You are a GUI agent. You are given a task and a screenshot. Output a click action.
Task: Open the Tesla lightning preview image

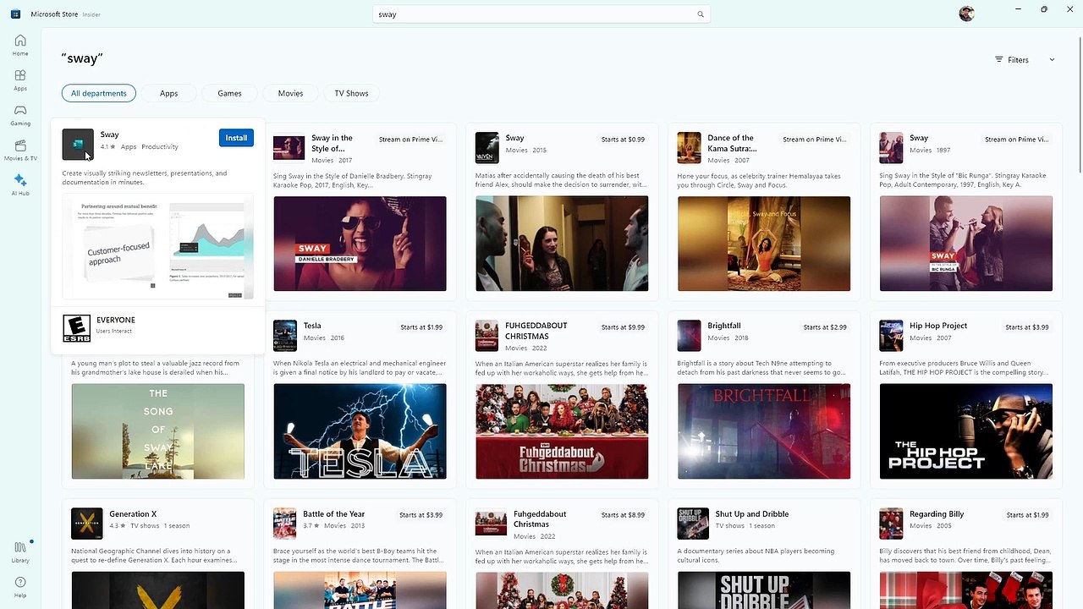360,431
